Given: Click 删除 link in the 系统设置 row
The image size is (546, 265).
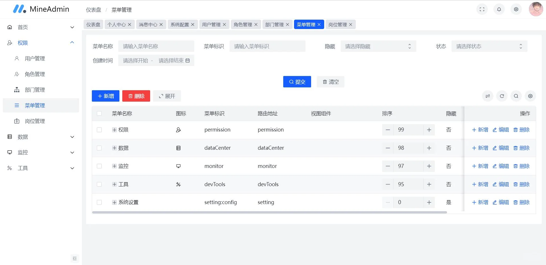Looking at the screenshot, I should [522, 202].
